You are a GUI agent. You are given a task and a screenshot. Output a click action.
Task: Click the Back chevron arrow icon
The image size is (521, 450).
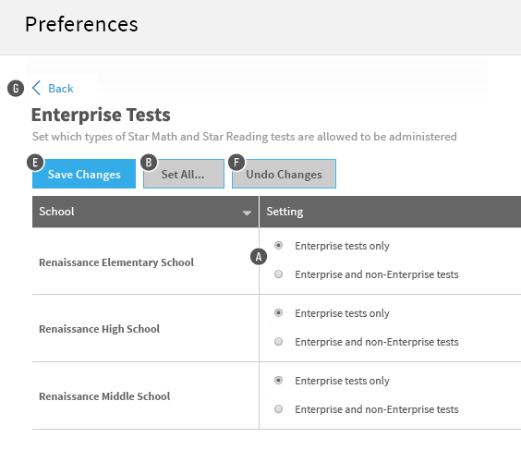[36, 88]
